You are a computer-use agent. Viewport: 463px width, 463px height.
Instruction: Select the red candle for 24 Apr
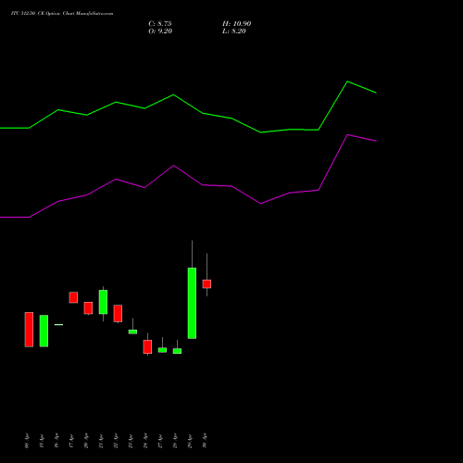point(147,346)
